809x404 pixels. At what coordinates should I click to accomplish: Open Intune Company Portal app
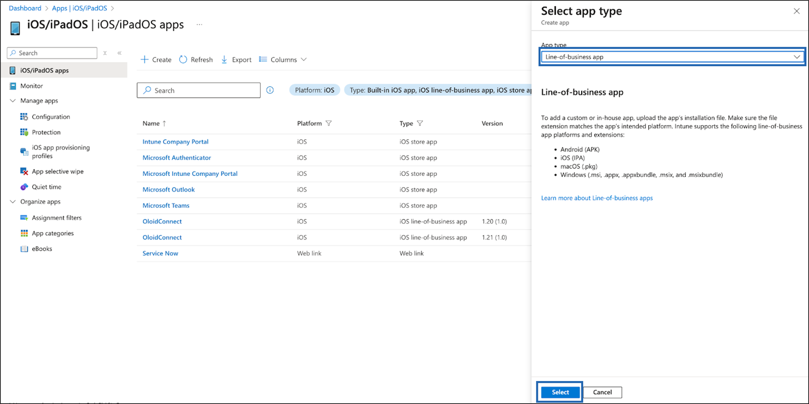pyautogui.click(x=175, y=141)
